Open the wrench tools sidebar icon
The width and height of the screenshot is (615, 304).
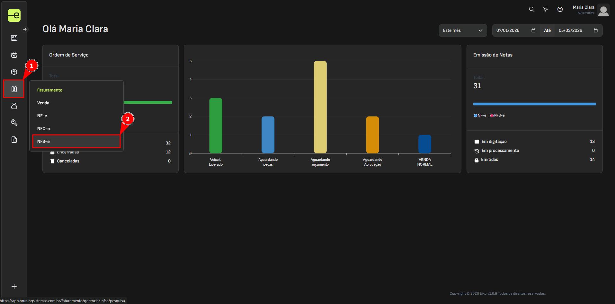[x=14, y=123]
